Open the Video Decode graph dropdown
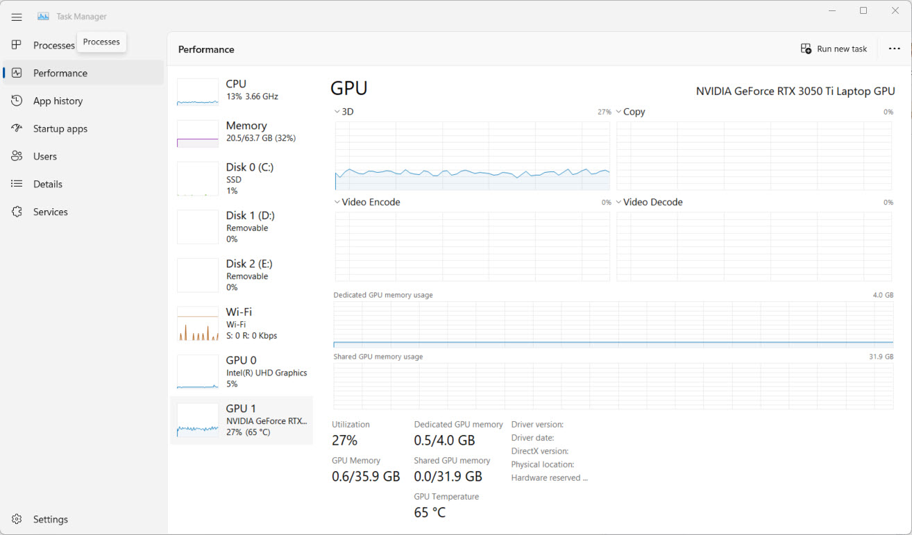 tap(618, 203)
